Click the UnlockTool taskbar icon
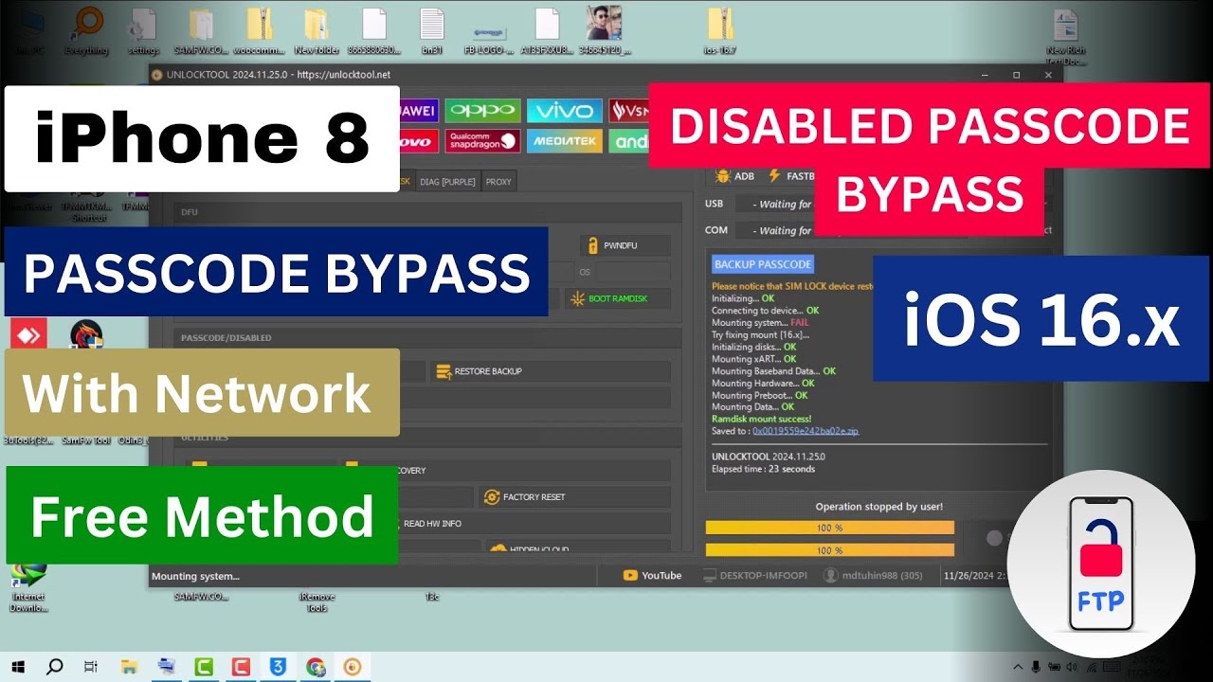Viewport: 1213px width, 682px height. pos(353,667)
